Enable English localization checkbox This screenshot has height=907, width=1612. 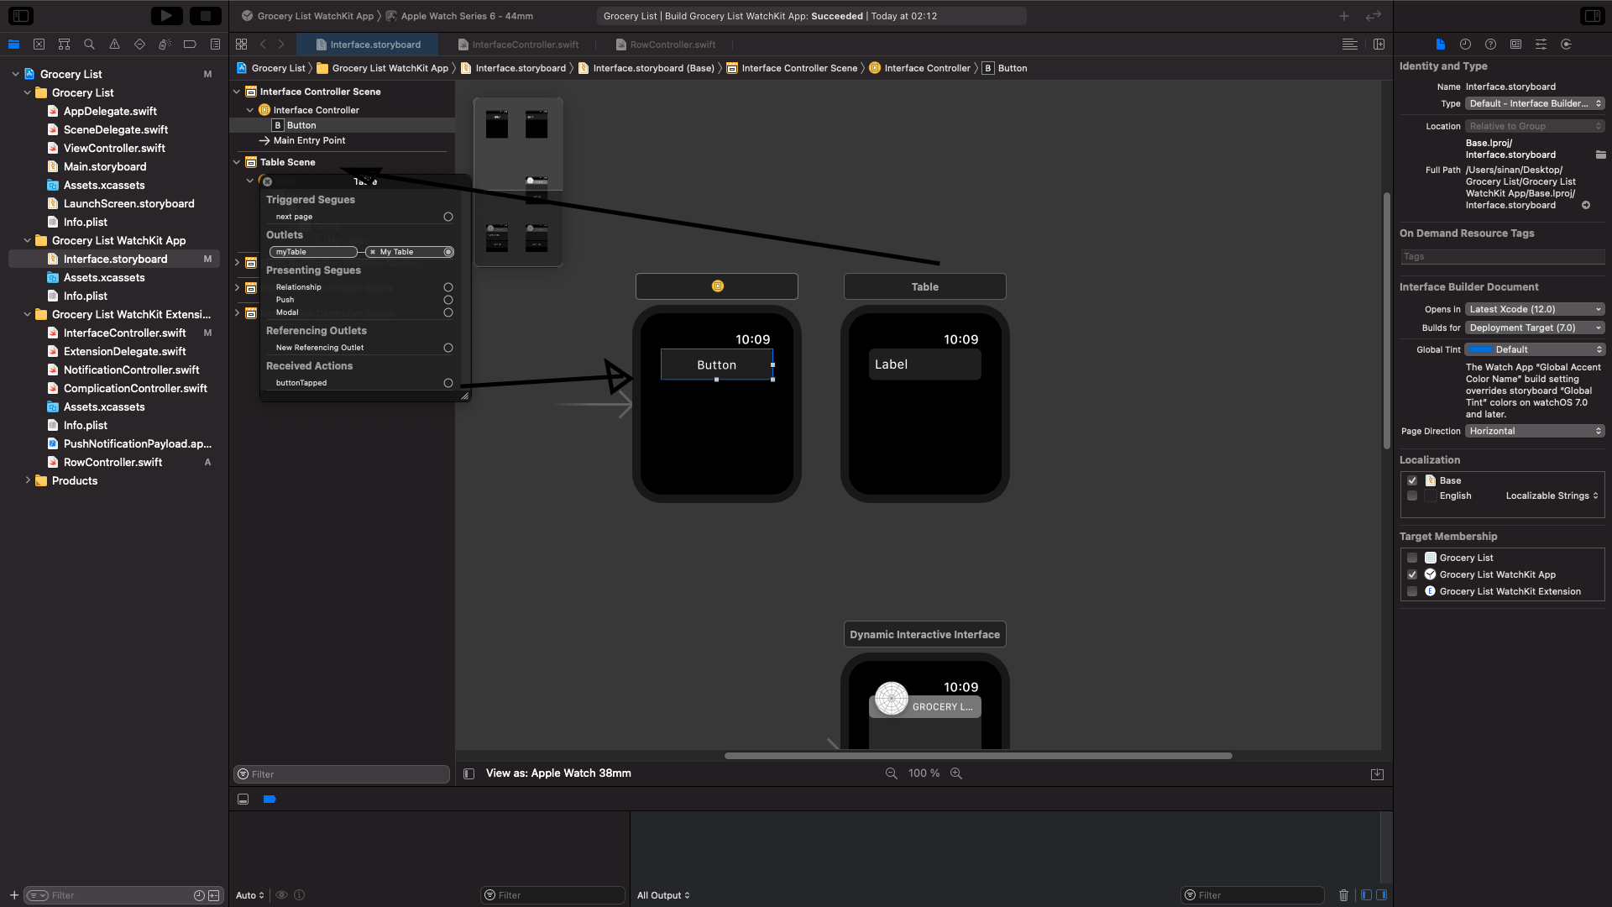1412,495
